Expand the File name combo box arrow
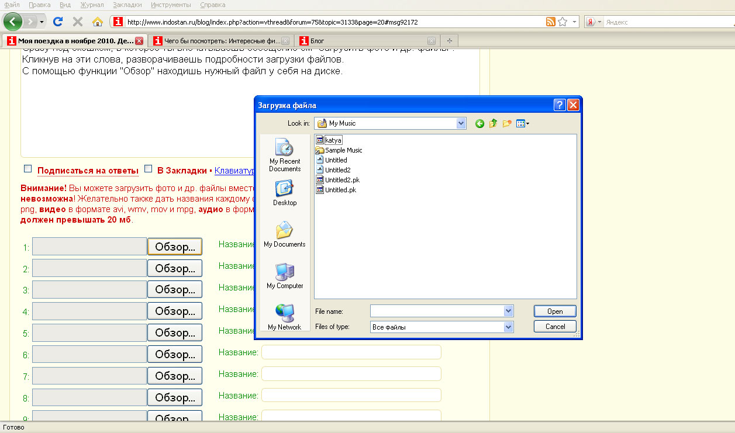 pyautogui.click(x=508, y=311)
